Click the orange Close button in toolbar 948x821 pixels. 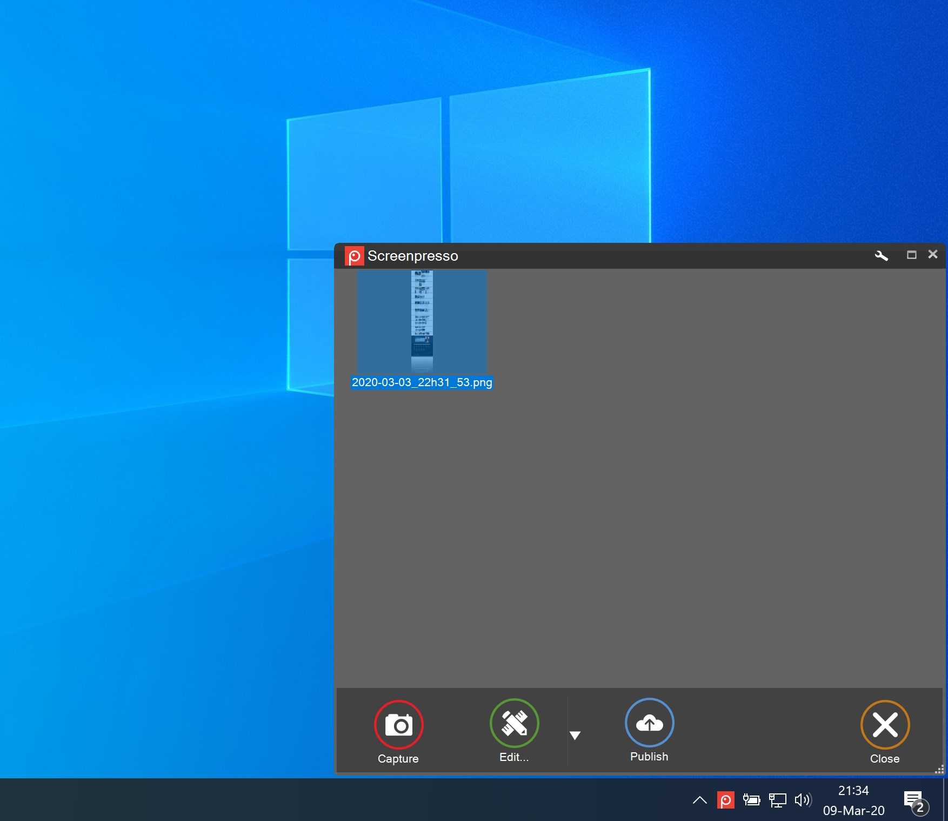885,725
